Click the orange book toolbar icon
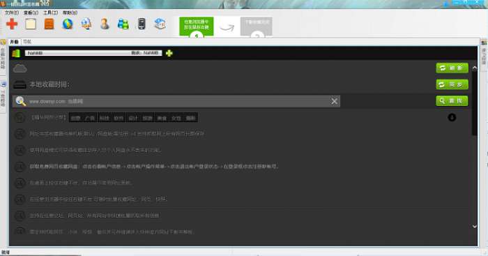This screenshot has height=256, width=488. (x=49, y=24)
